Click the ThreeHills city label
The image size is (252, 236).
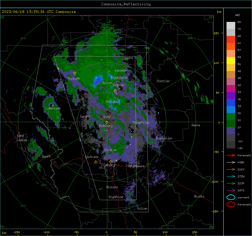click(141, 123)
